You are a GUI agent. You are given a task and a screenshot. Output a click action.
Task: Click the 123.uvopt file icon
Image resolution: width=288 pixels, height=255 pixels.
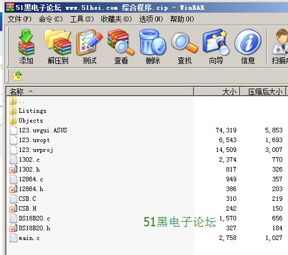coord(13,140)
